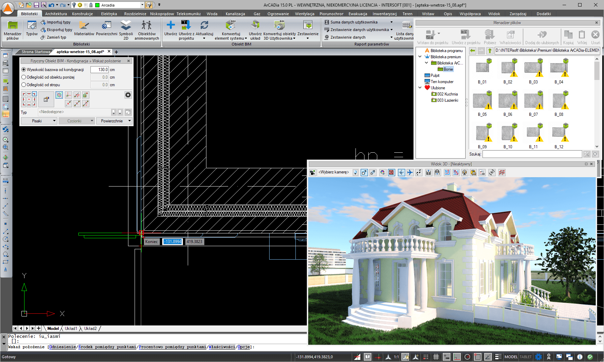Image resolution: width=604 pixels, height=362 pixels.
Task: Click the save icon in quick access toolbar
Action: (x=36, y=5)
